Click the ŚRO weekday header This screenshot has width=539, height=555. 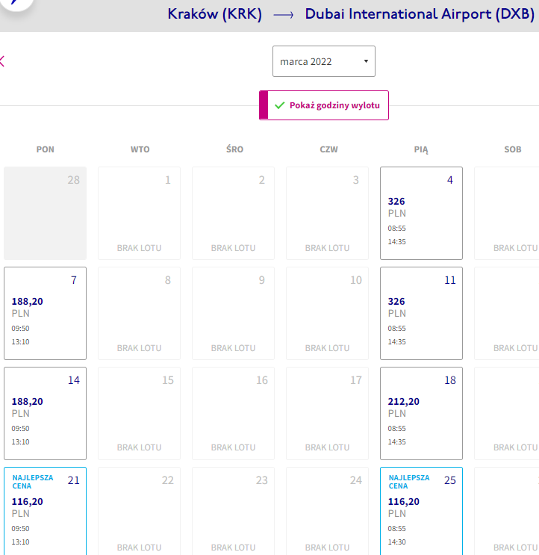(x=235, y=149)
